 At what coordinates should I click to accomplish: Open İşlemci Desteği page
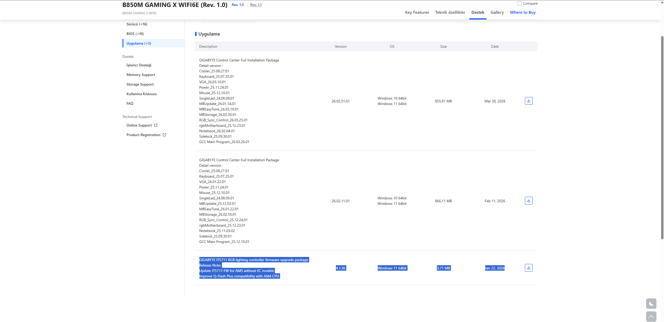[x=139, y=65]
